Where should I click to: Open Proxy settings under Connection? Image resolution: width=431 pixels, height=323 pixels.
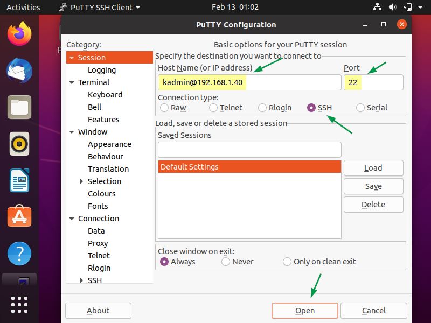[x=98, y=243]
